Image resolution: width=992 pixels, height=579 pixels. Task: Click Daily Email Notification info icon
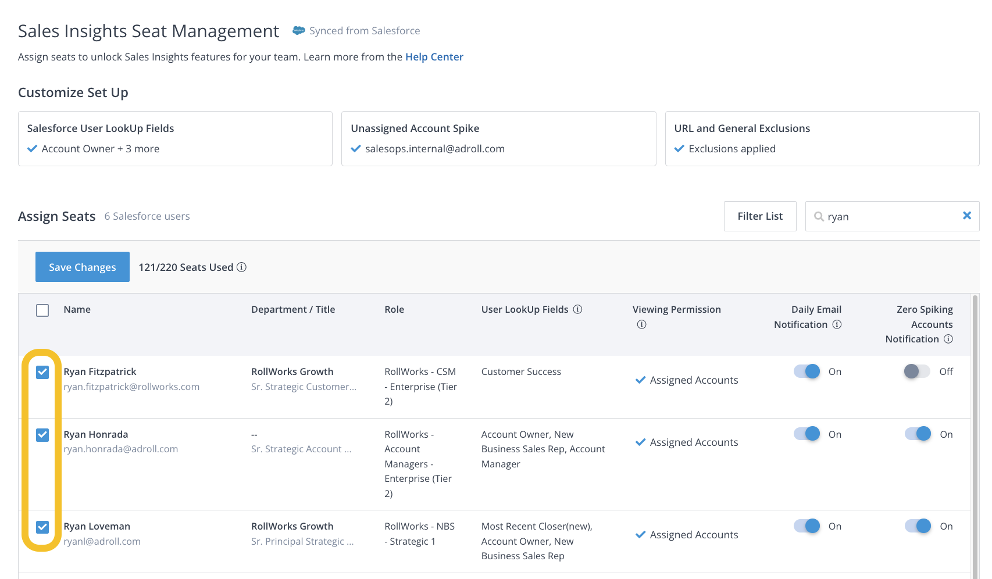pyautogui.click(x=837, y=324)
